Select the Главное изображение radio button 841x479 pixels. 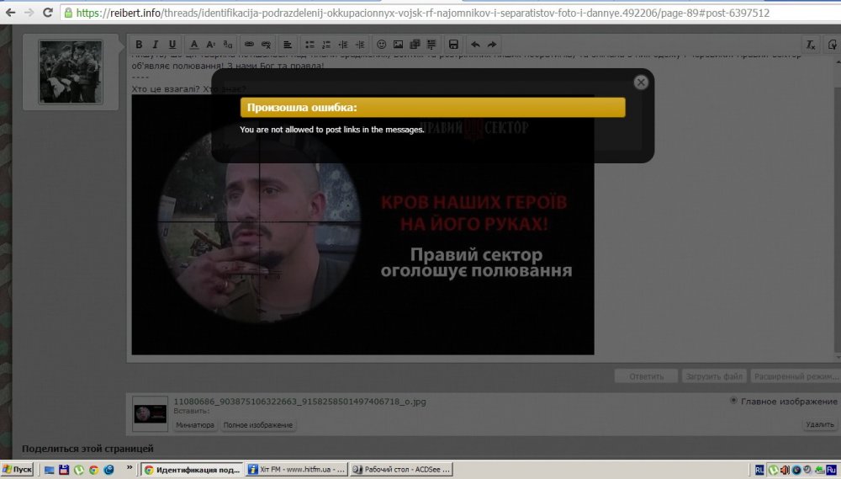pyautogui.click(x=734, y=401)
